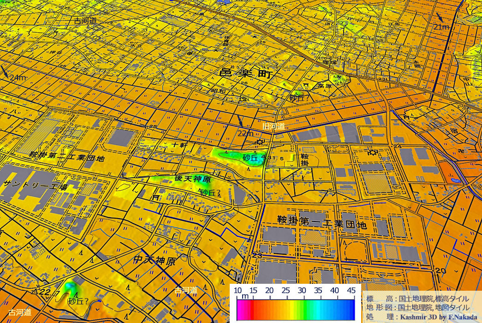Click the 砂丘? label below 22.7 point
This screenshot has width=482, height=323.
pos(78,302)
